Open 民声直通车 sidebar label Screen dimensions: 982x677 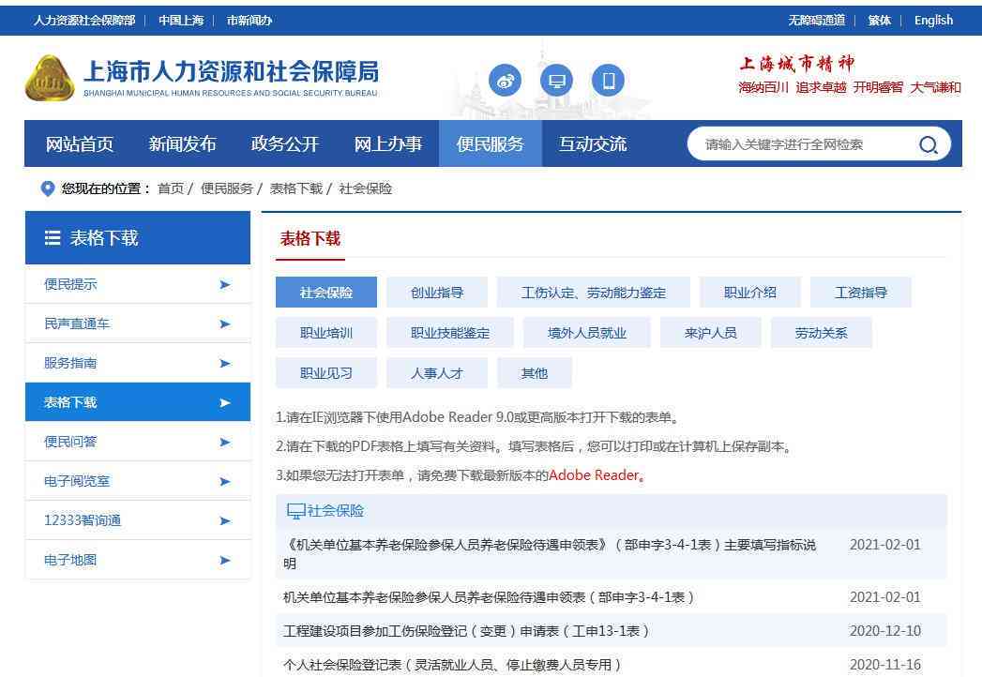pyautogui.click(x=77, y=323)
